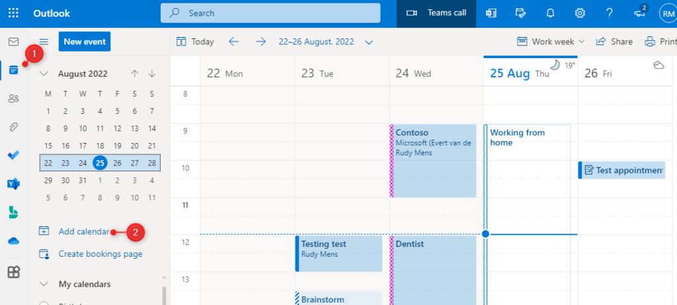Click the New event button
677x305 pixels.
tap(85, 42)
